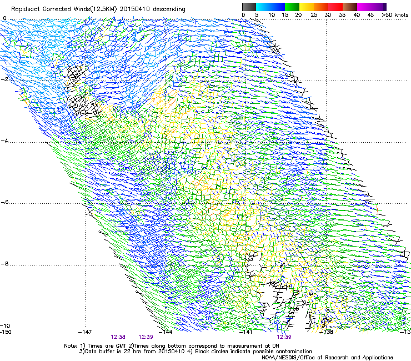Click the red 30-35 knots legend swatch
This screenshot has width=411, height=361.
(335, 7)
